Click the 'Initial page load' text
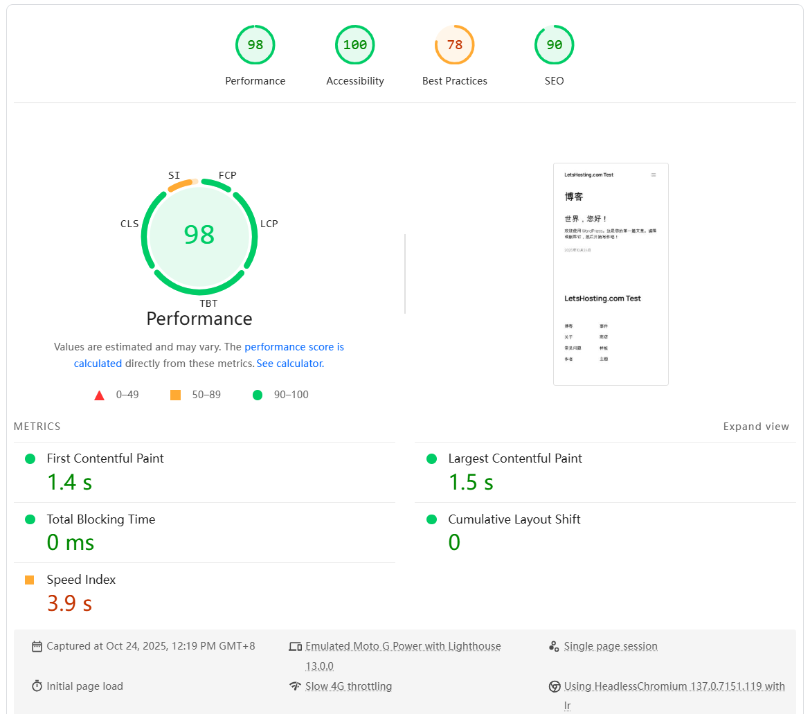 coord(84,686)
